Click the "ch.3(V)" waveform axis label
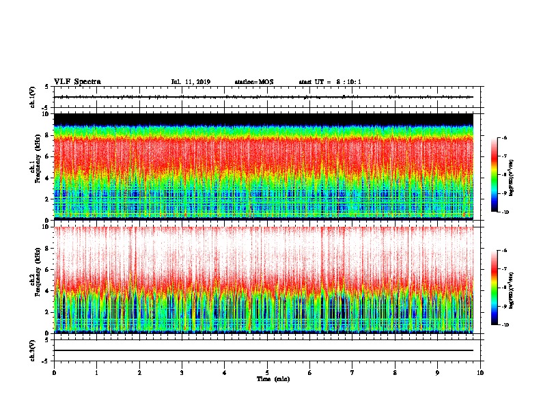This screenshot has width=541, height=418. pyautogui.click(x=33, y=350)
